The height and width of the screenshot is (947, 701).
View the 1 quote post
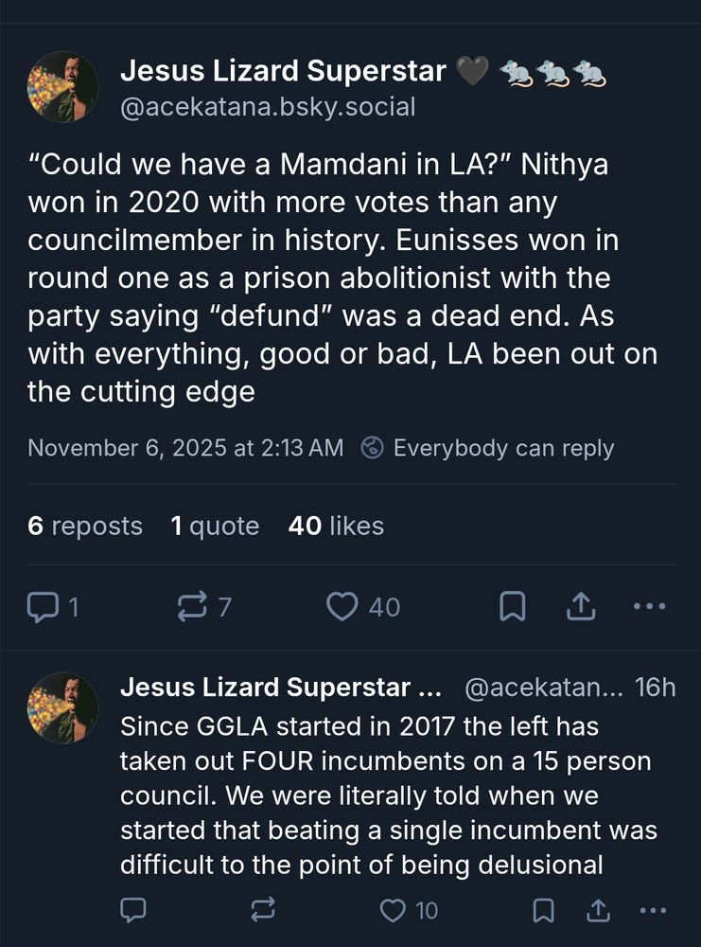215,526
